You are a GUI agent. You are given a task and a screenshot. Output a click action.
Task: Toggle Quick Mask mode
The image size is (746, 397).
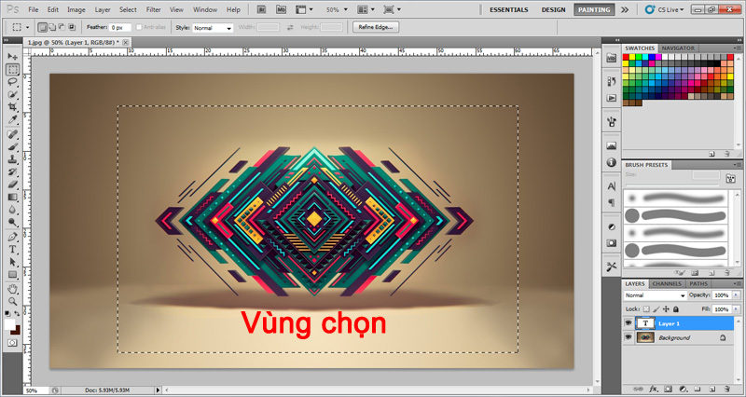point(12,343)
